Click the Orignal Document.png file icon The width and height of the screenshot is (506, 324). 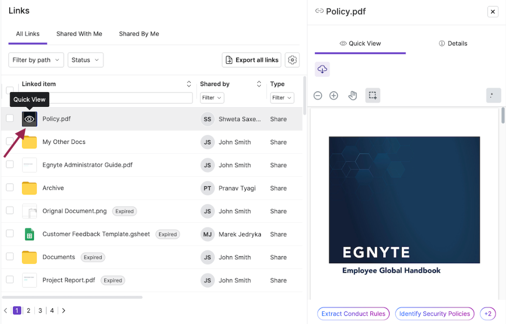tap(29, 211)
